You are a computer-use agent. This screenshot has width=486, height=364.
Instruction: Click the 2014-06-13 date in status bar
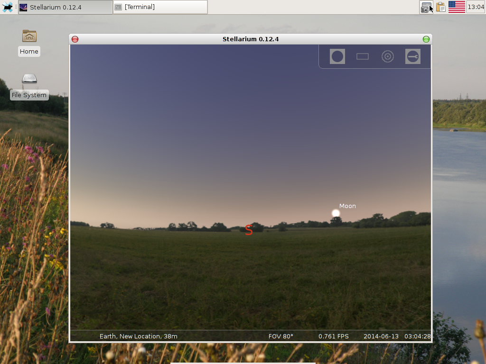point(381,336)
